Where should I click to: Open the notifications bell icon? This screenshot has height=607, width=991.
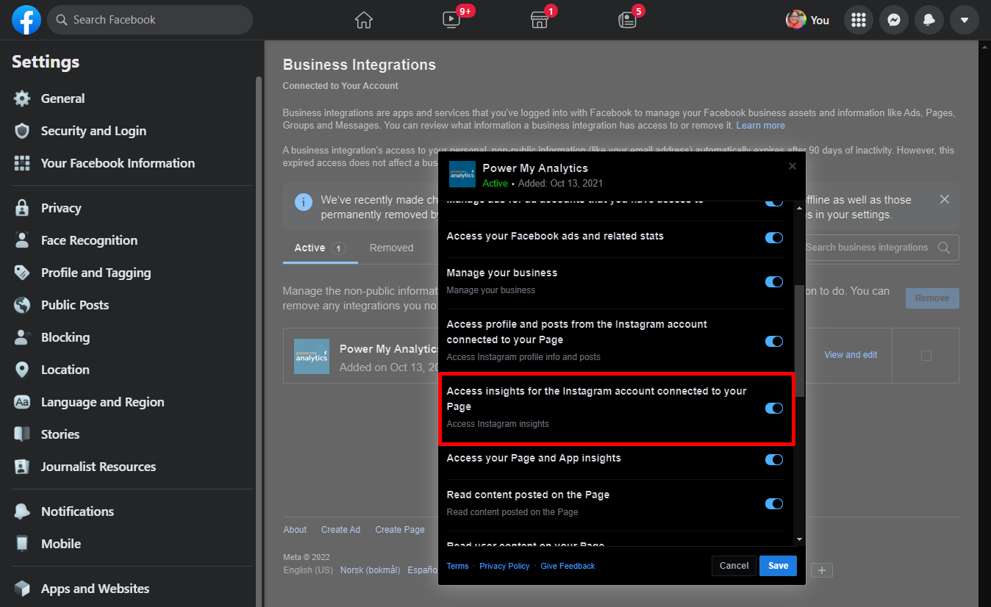coord(929,21)
